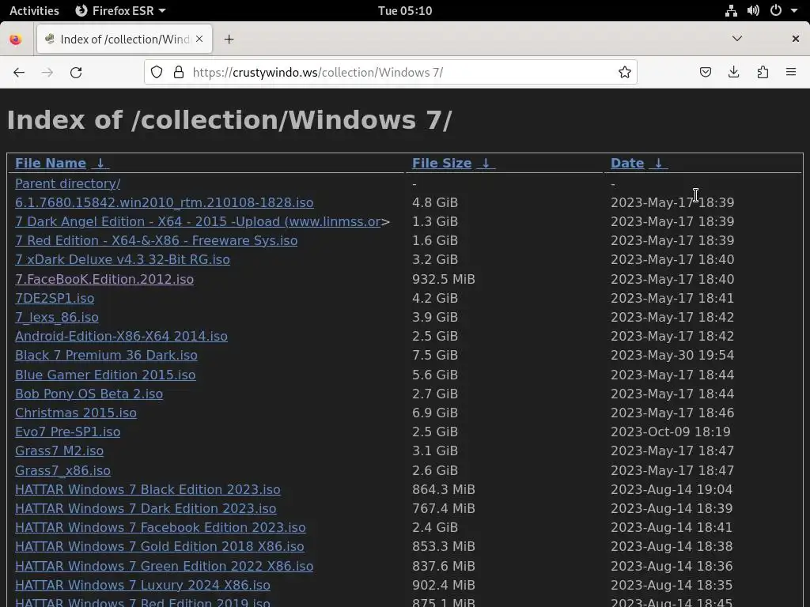Click the Index of /collection/Windows 7/ heading
Image resolution: width=810 pixels, height=607 pixels.
pos(229,121)
